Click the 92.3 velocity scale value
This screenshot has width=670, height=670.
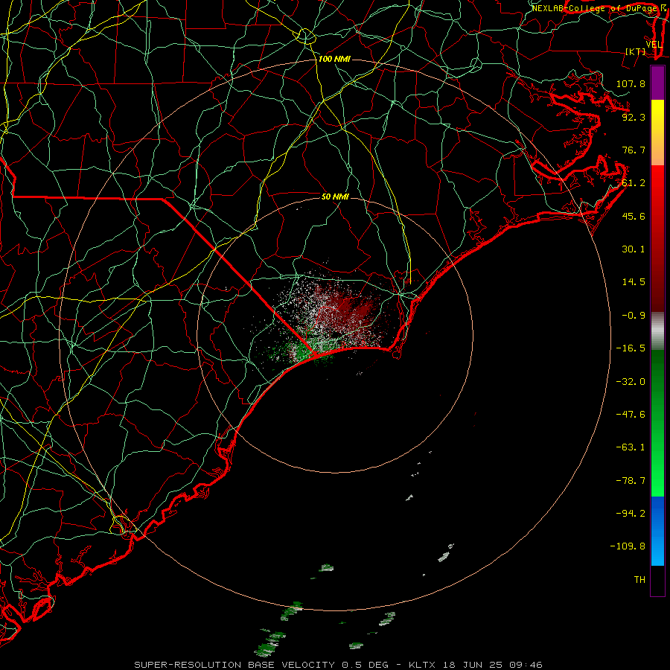click(634, 117)
